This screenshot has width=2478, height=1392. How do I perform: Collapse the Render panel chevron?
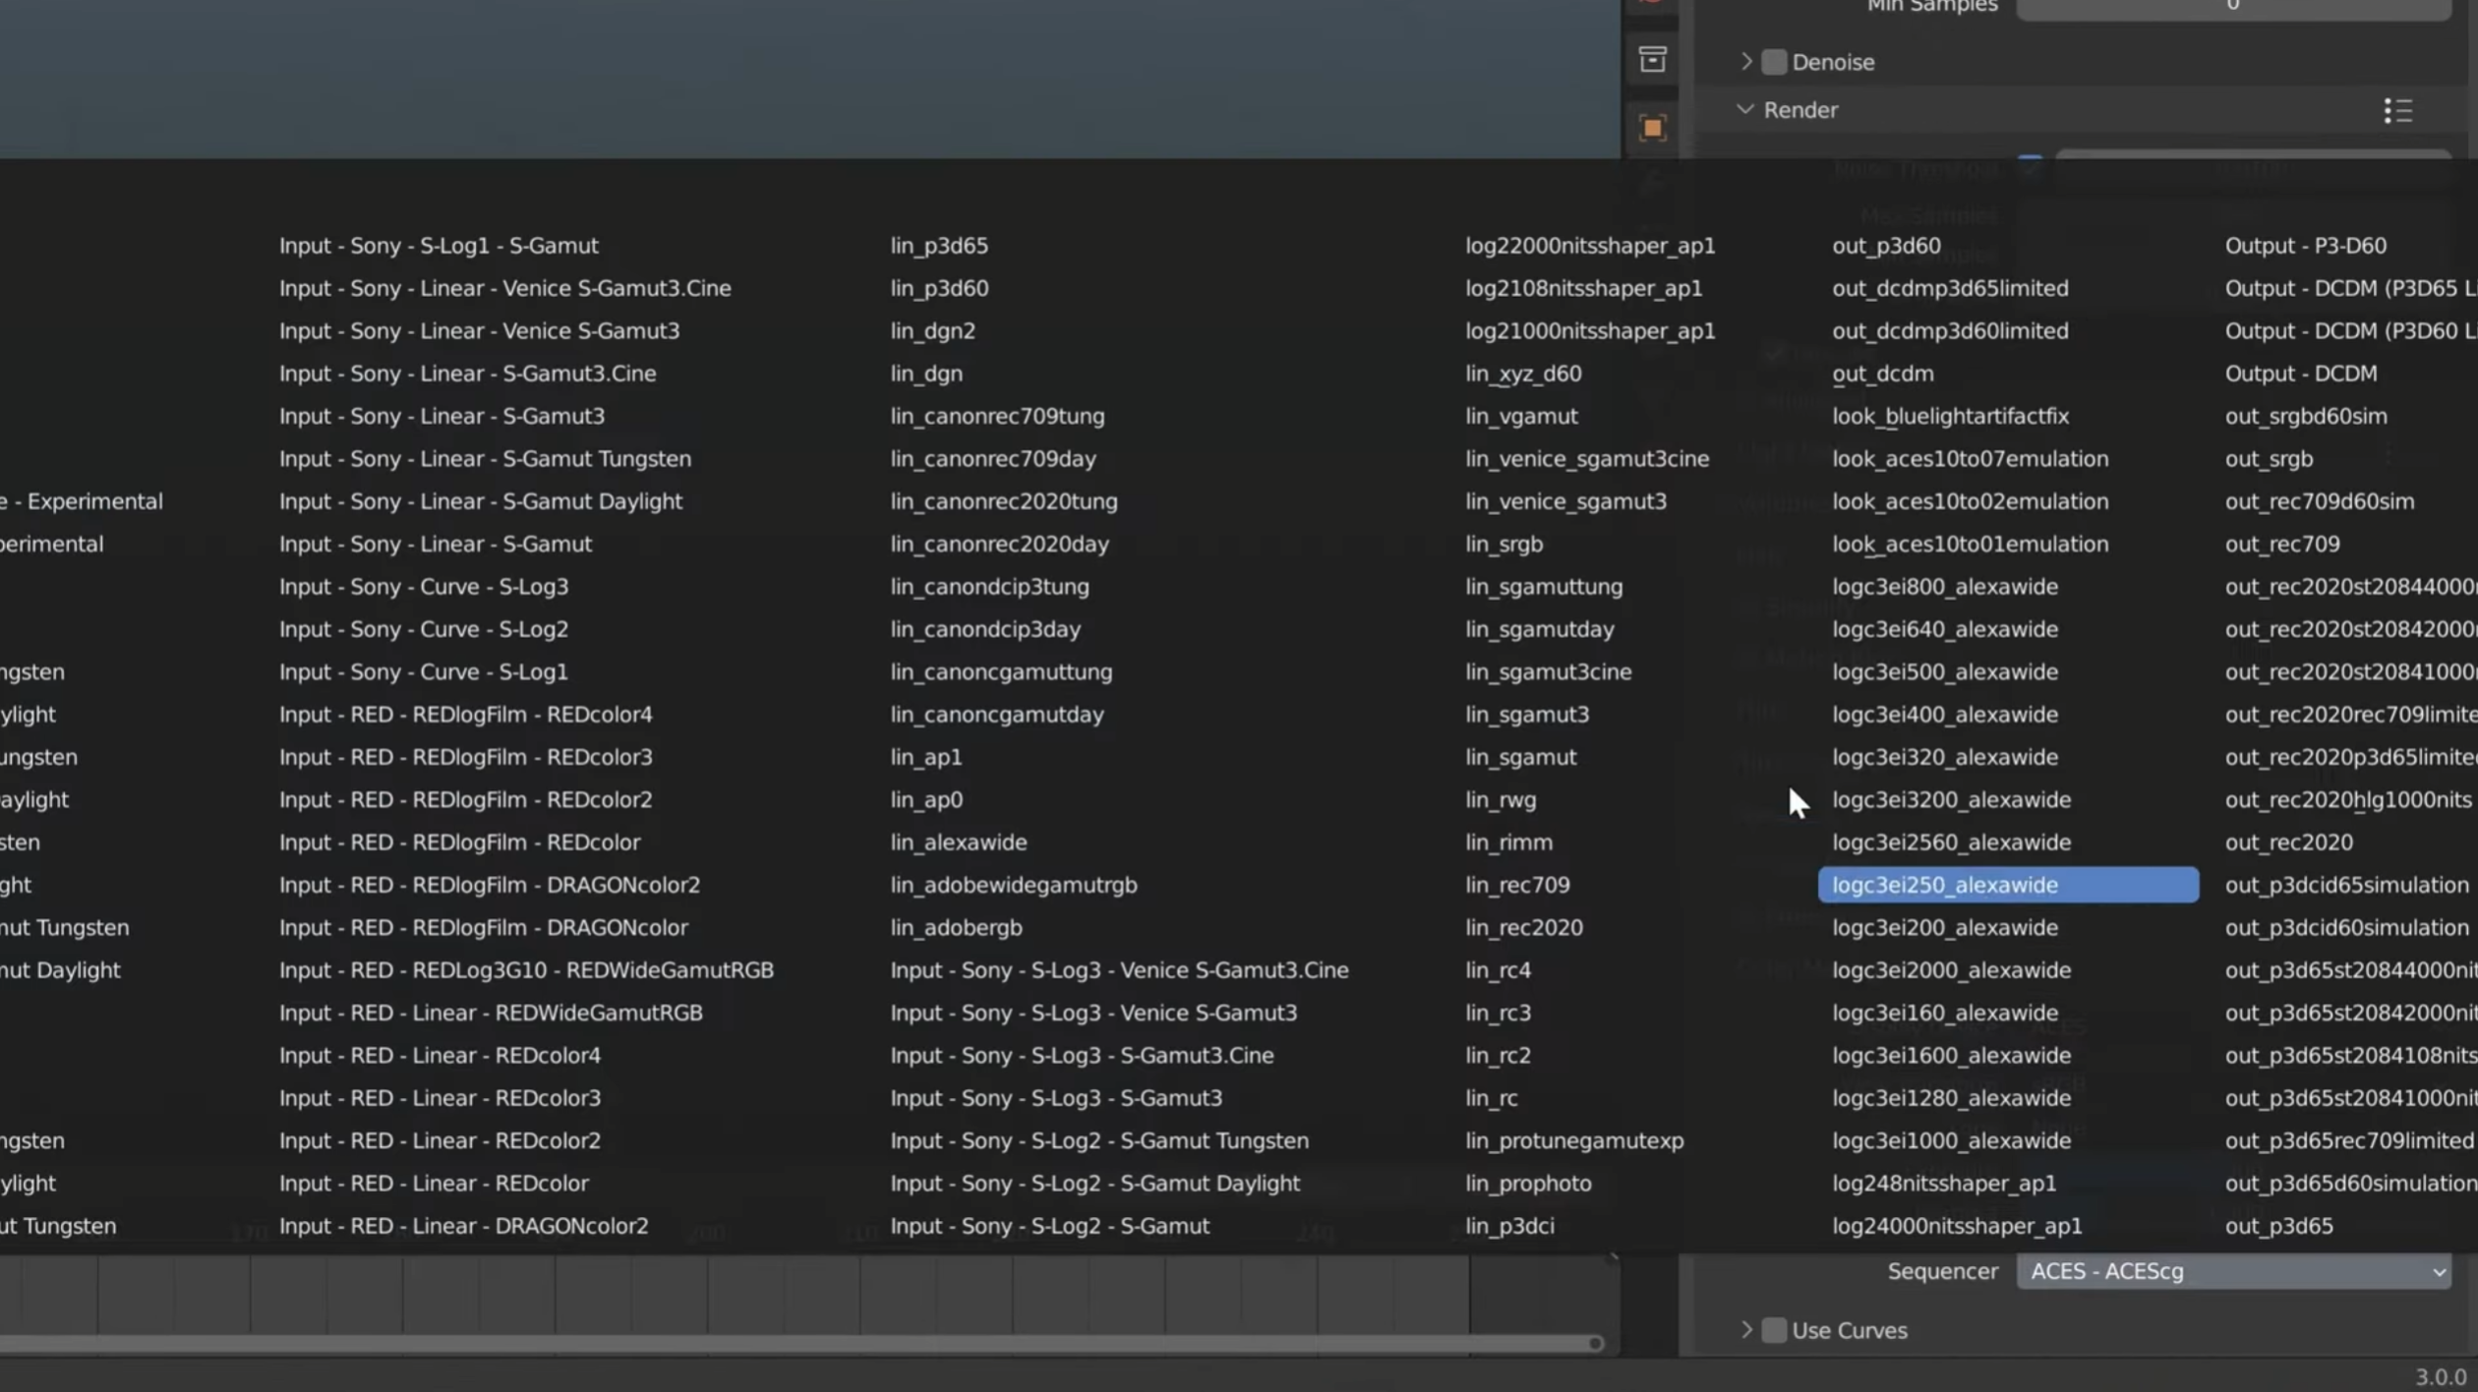tap(1745, 109)
